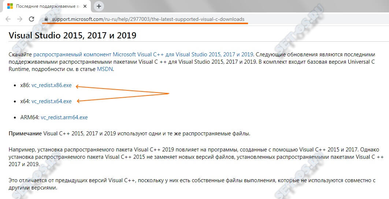The height and width of the screenshot is (199, 389).
Task: Click the padlock site security icon
Action: pos(46,19)
